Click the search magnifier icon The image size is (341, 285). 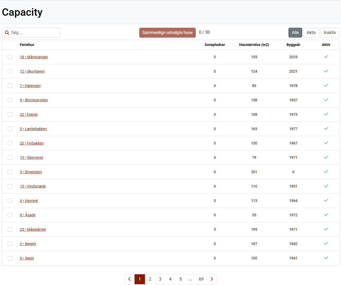click(x=7, y=33)
